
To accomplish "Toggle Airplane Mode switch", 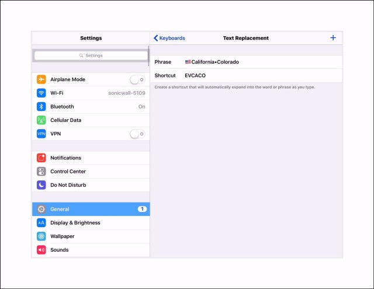I will click(137, 79).
